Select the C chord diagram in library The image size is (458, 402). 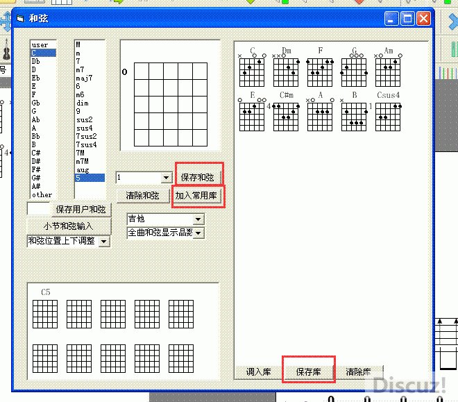252,72
